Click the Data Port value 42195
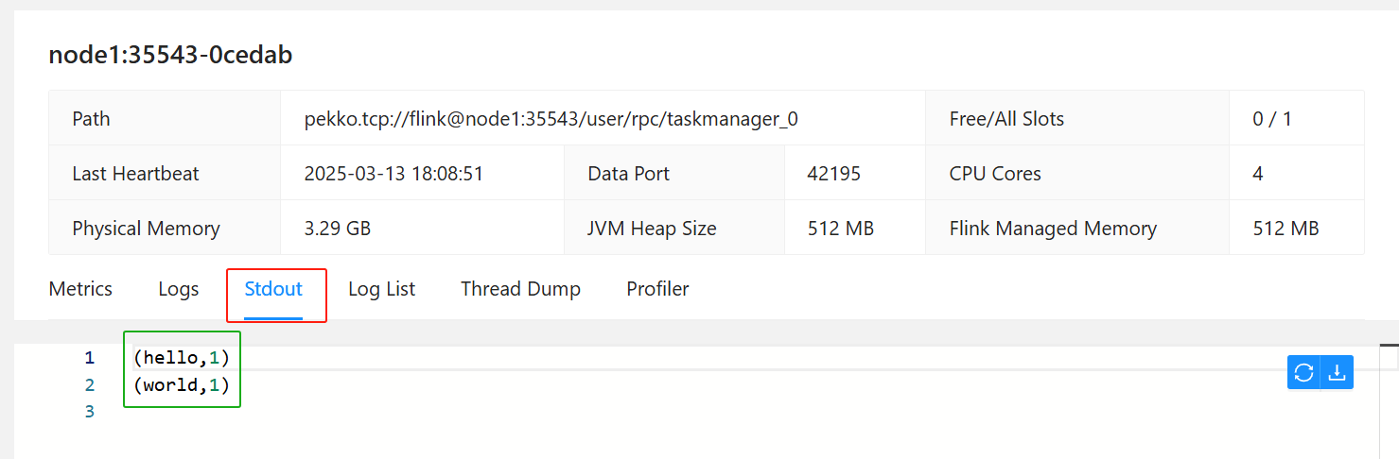The width and height of the screenshot is (1399, 459). [x=833, y=174]
